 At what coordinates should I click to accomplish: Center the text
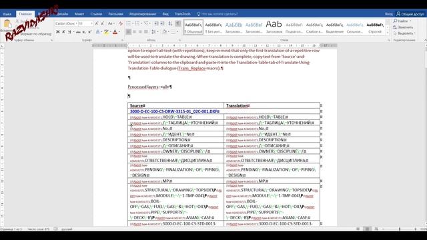(135, 32)
